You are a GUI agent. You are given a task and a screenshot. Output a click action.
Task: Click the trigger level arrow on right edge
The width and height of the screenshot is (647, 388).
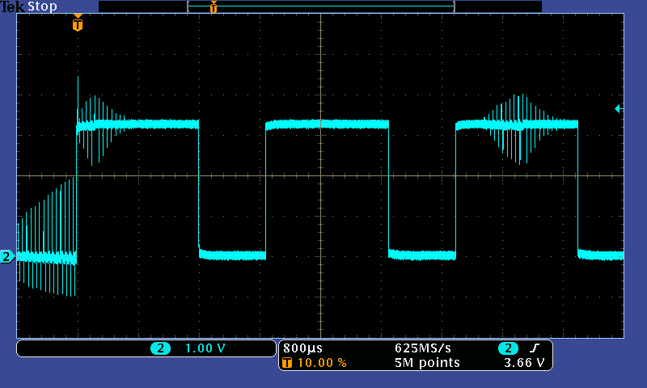point(619,108)
